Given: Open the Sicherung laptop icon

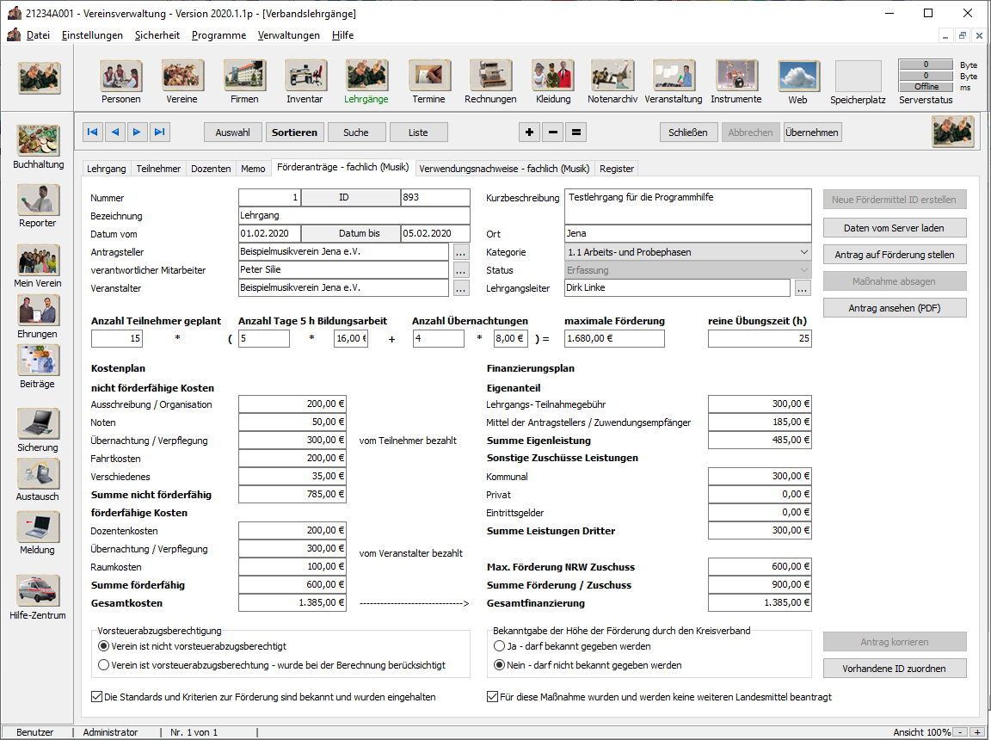Looking at the screenshot, I should 39,423.
